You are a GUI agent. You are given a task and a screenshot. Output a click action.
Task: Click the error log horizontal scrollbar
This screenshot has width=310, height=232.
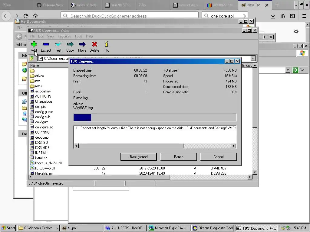click(x=131, y=146)
